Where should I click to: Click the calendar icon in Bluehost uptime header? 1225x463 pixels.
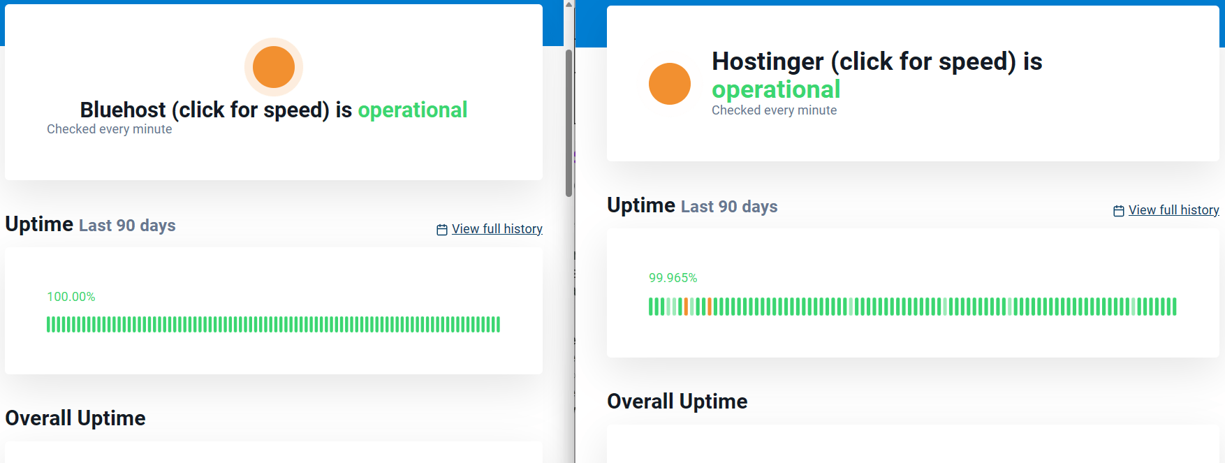(x=442, y=230)
